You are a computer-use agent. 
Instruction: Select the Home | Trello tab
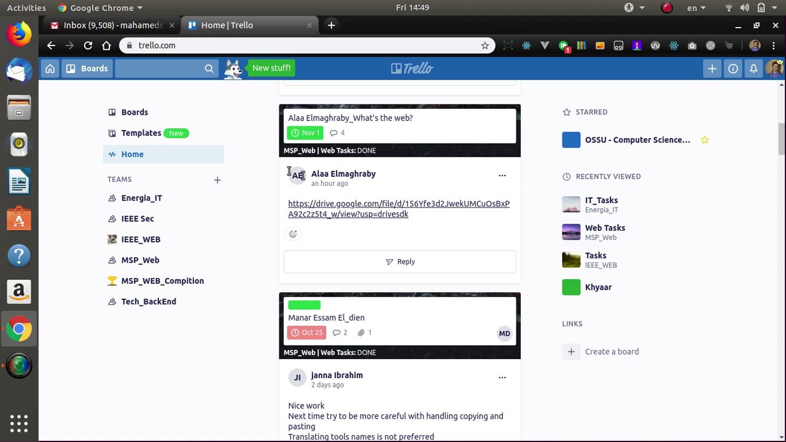[250, 25]
